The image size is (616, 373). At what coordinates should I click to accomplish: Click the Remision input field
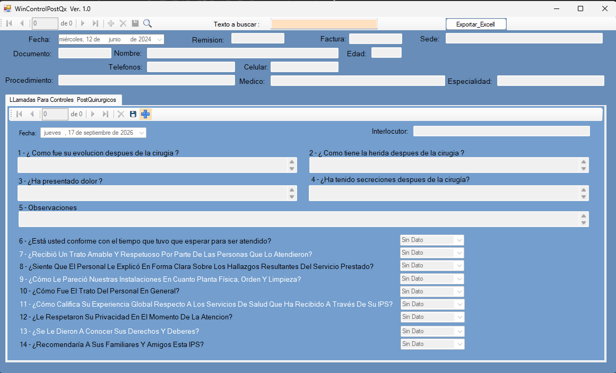(258, 39)
